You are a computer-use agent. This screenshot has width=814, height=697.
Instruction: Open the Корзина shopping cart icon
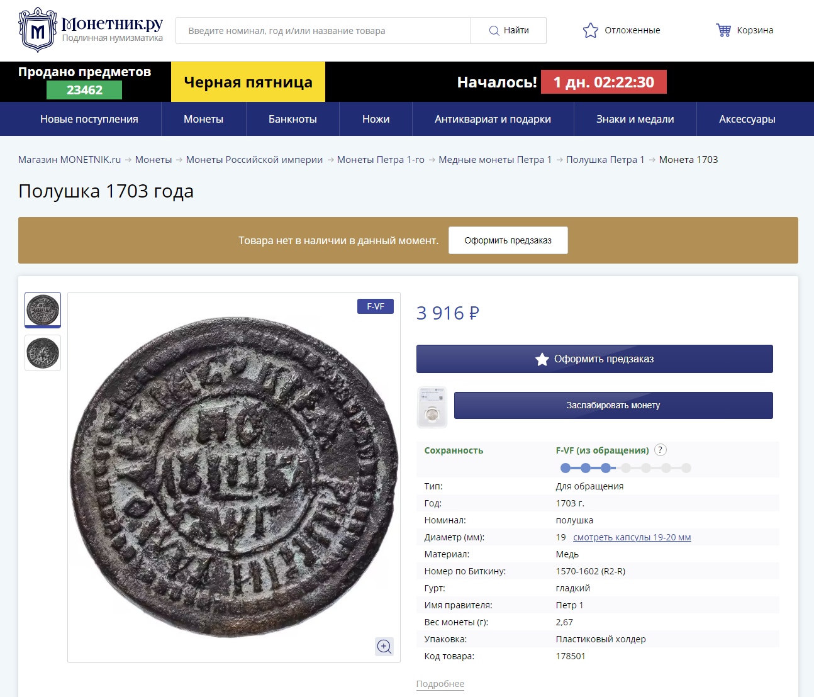pyautogui.click(x=723, y=30)
